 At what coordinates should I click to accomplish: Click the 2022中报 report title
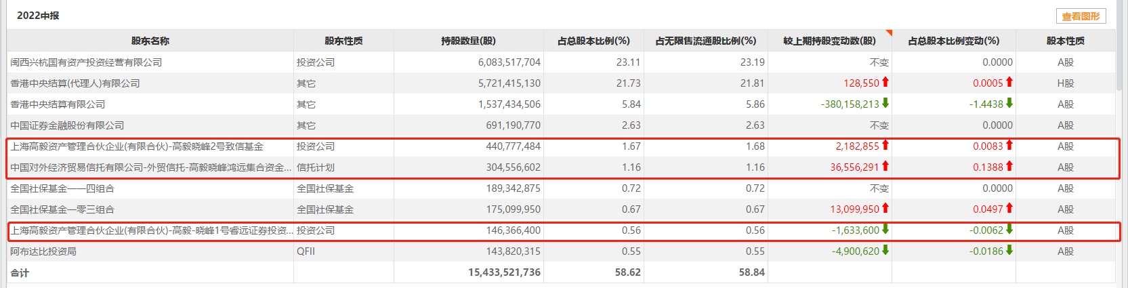point(38,16)
